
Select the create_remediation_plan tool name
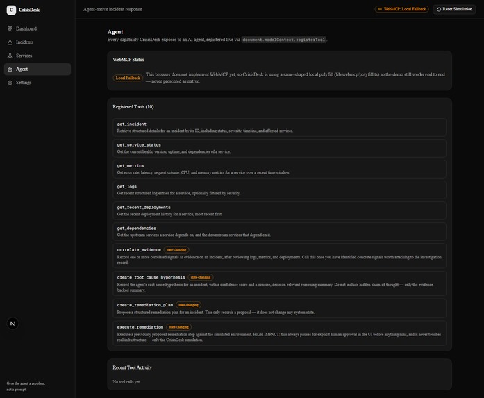coord(145,305)
